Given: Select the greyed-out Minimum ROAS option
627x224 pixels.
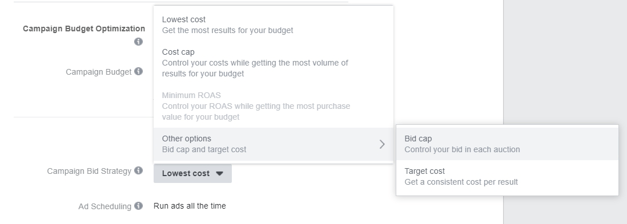Looking at the screenshot, I should coord(273,106).
